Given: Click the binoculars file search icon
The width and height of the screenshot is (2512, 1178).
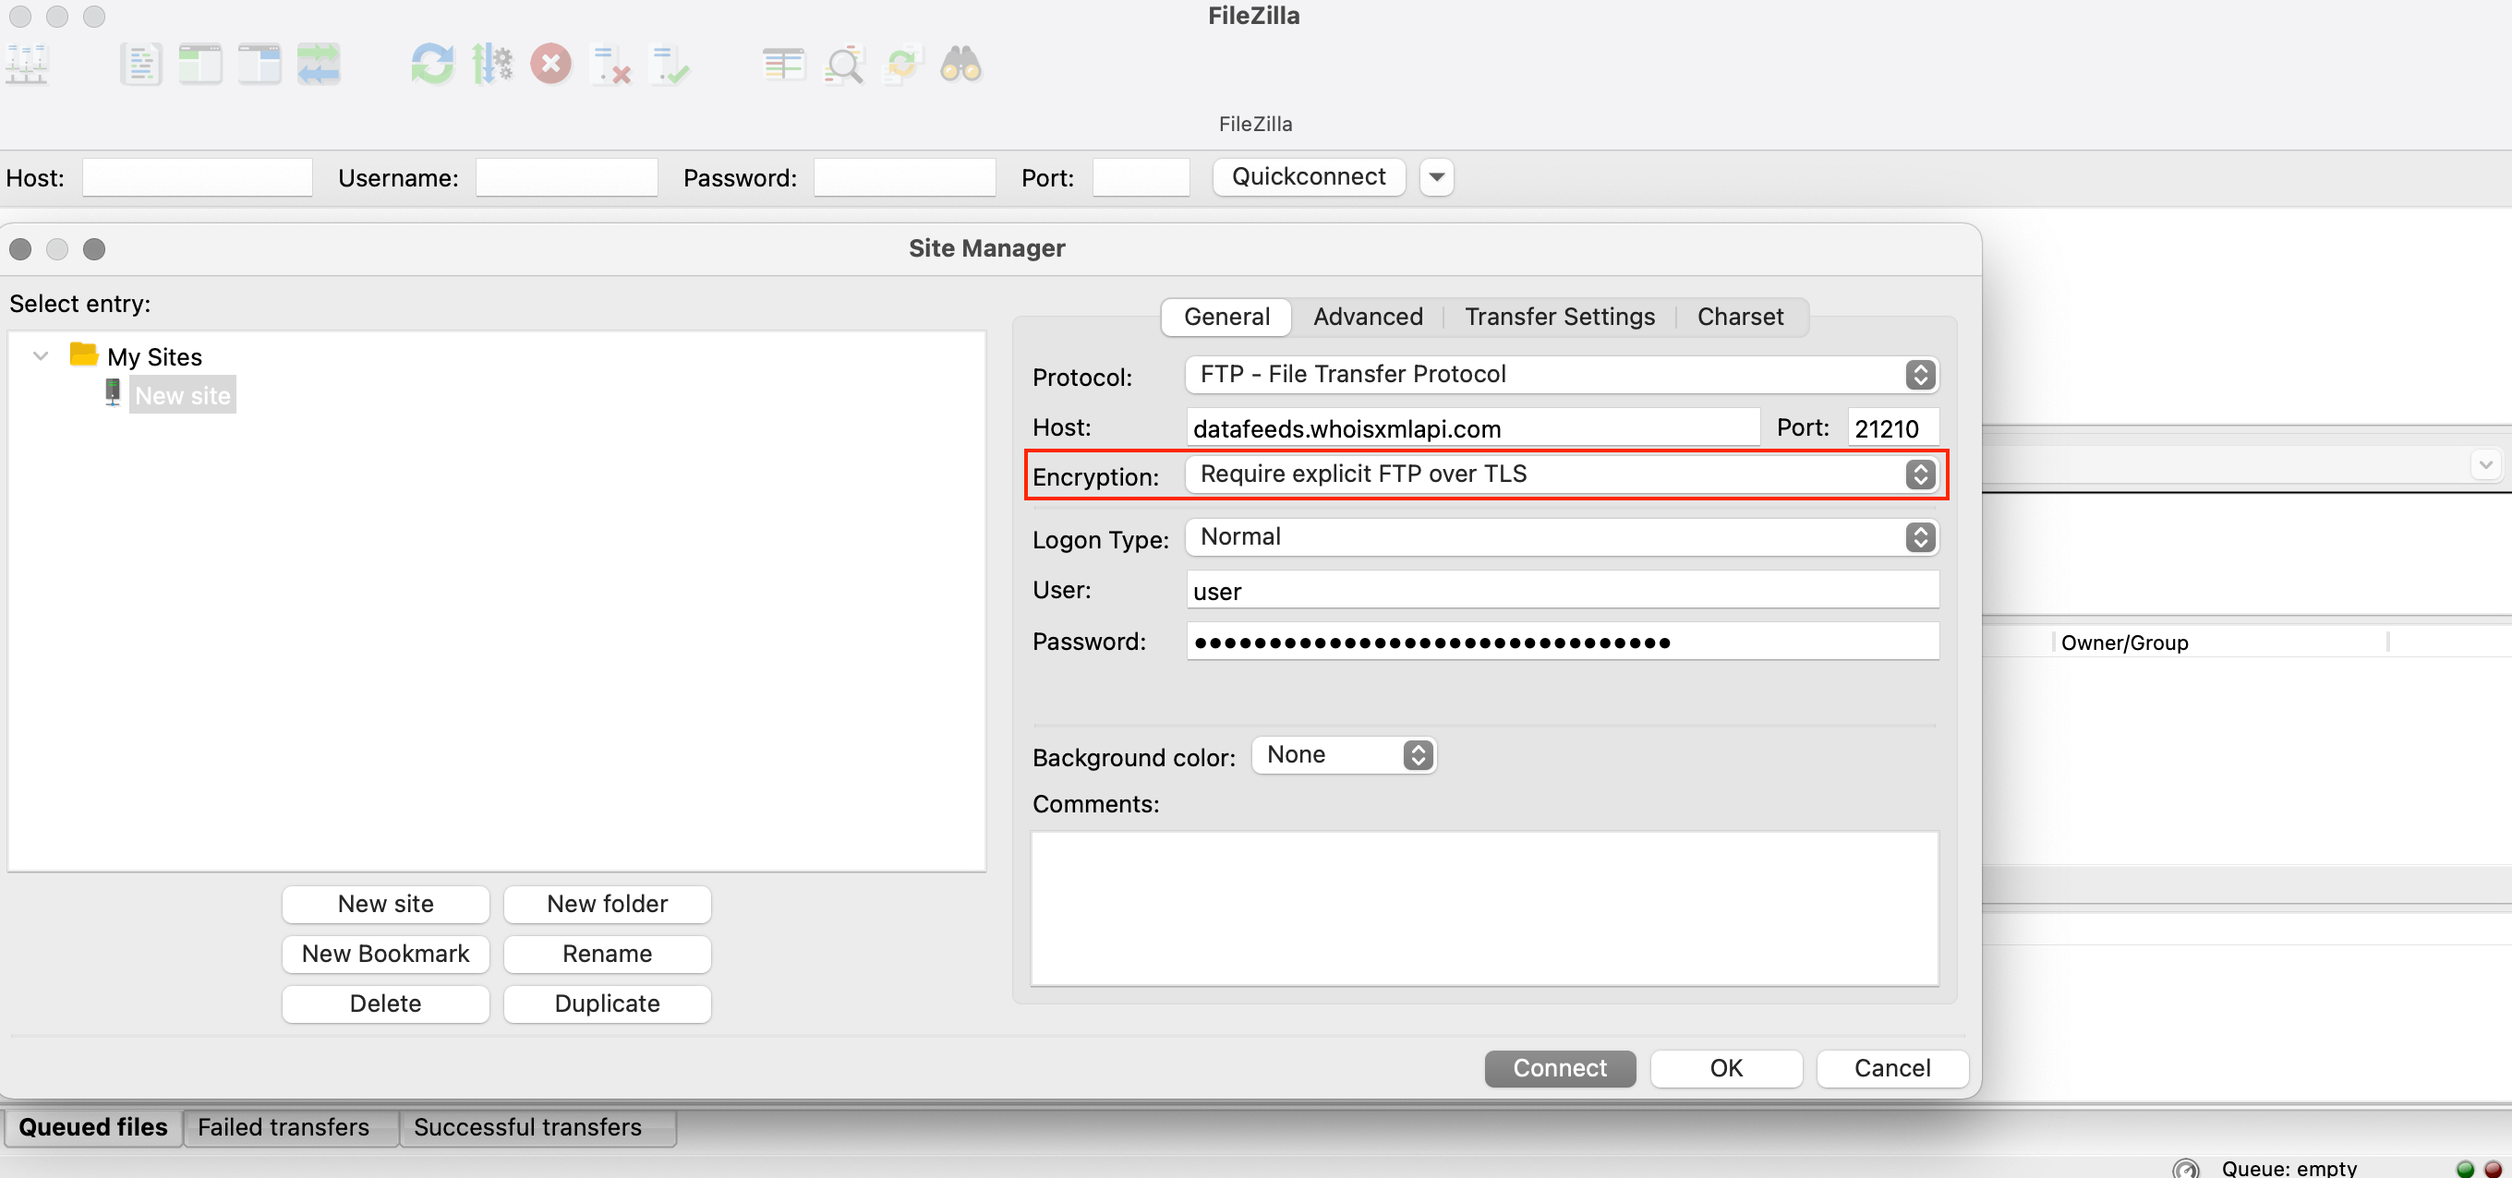Looking at the screenshot, I should click(960, 65).
